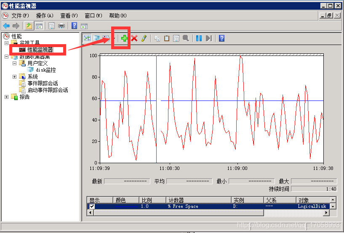Image resolution: width=344 pixels, height=233 pixels.
Task: Click Update data step-forward icon
Action: [209, 38]
